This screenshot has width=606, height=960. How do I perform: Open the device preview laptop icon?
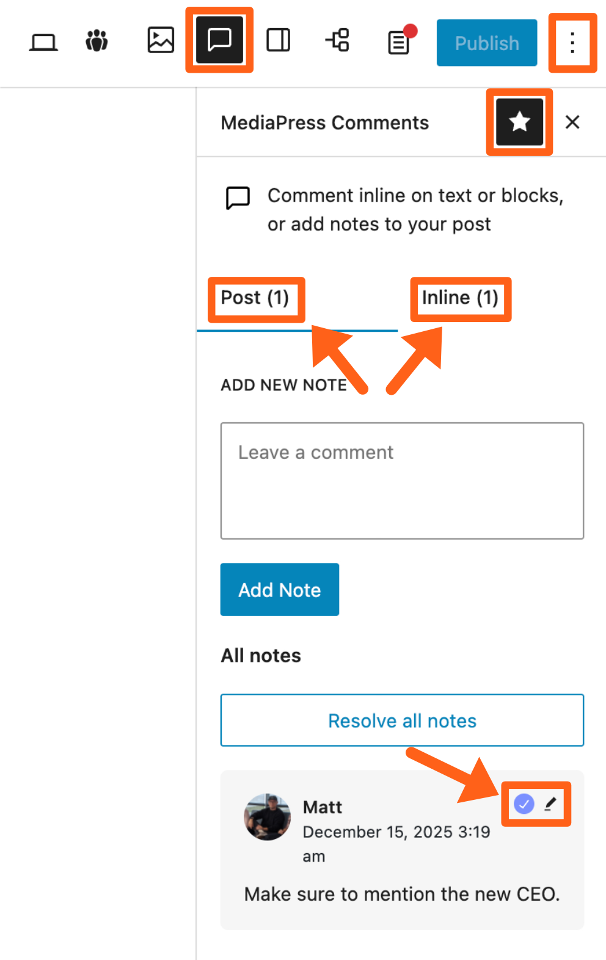point(43,42)
